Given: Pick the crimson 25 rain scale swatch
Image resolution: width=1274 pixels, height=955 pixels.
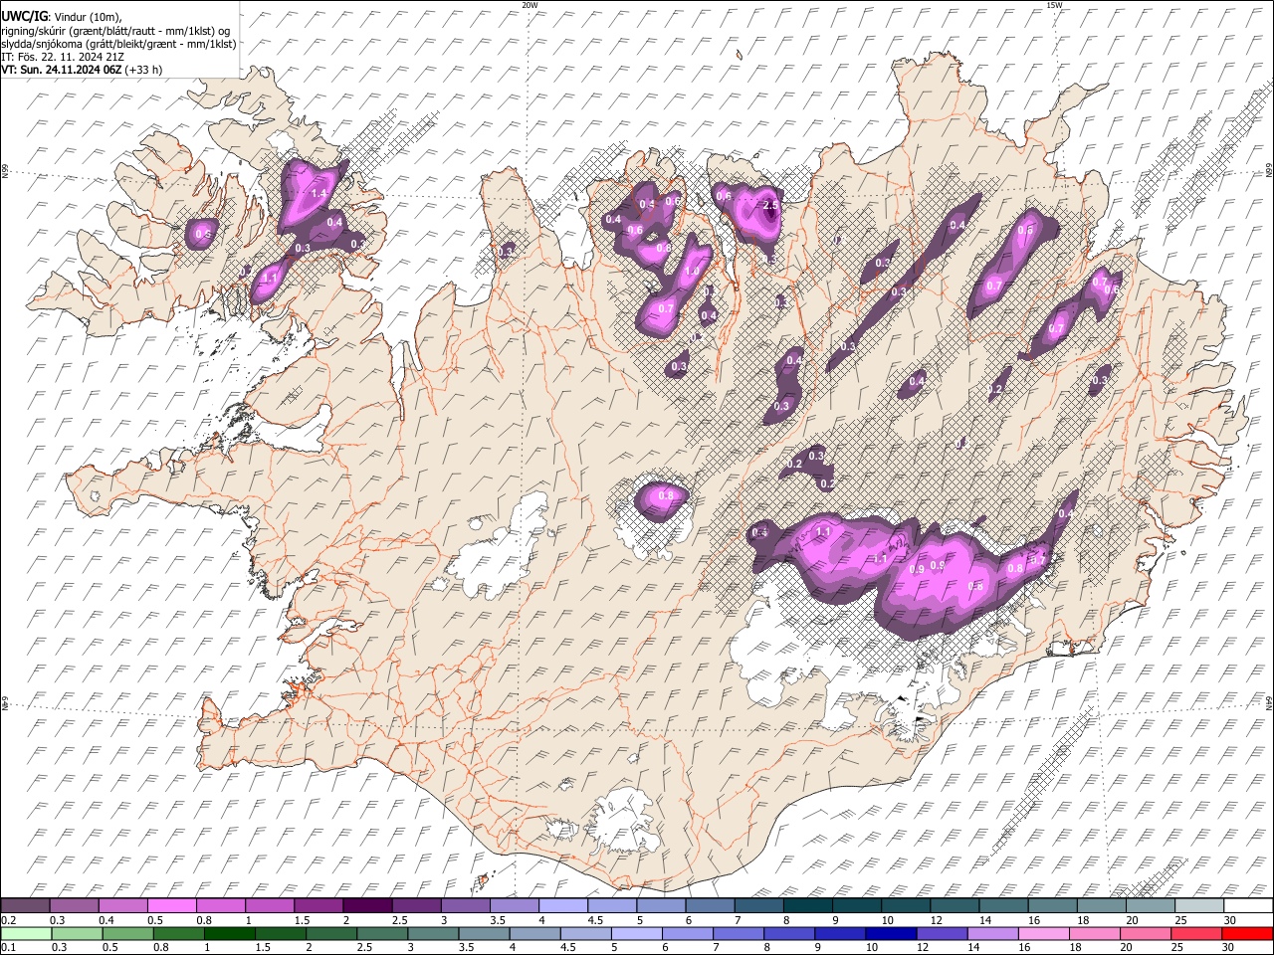Looking at the screenshot, I should coord(1197,933).
